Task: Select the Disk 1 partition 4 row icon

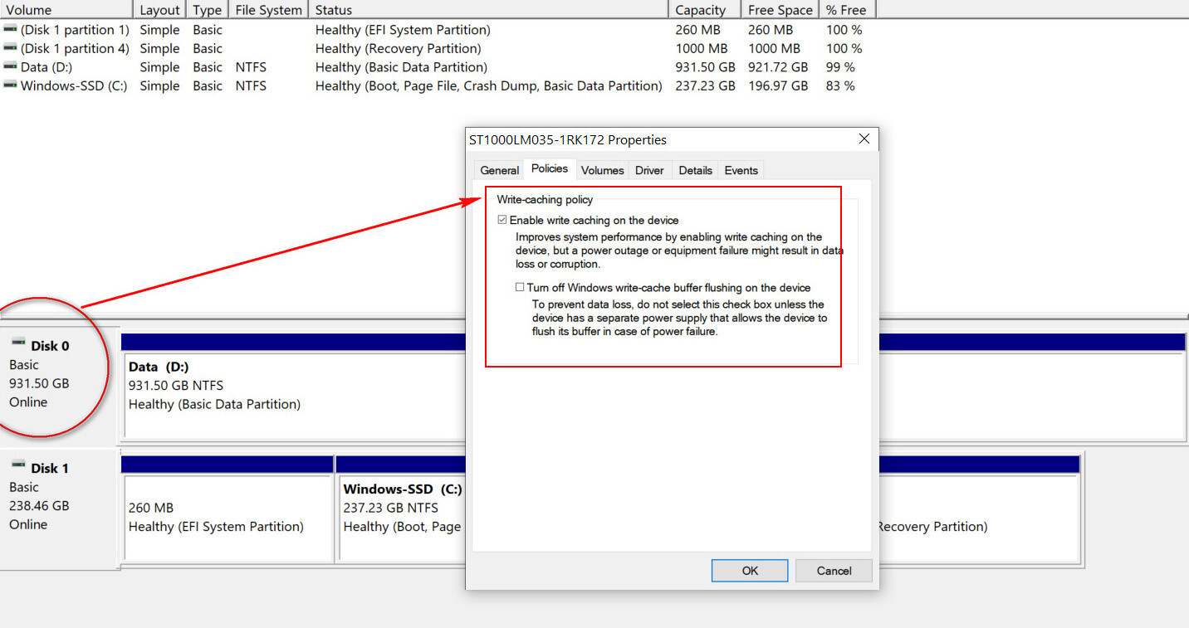Action: click(10, 48)
